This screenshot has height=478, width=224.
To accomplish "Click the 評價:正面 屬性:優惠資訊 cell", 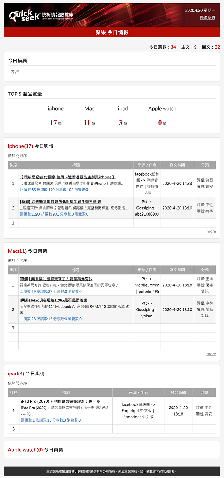I will click(205, 285).
